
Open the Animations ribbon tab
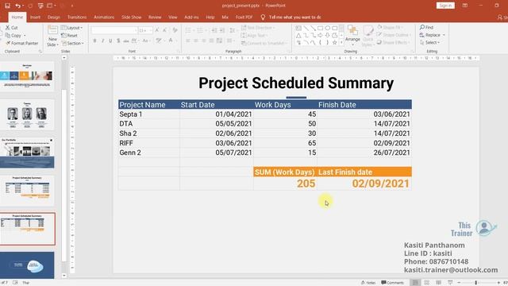(104, 17)
